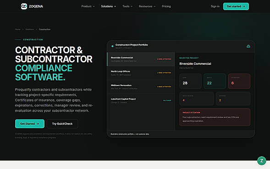
Task: Expand the Solutions menu
Action: (x=109, y=6)
